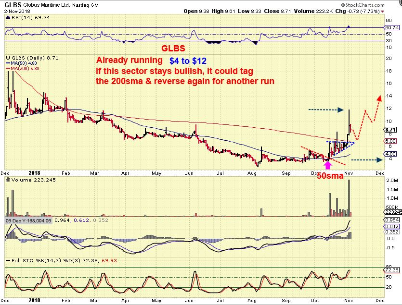This screenshot has height=305, width=402.
Task: Click the red down-arrow next to Chg
Action: coord(383,12)
